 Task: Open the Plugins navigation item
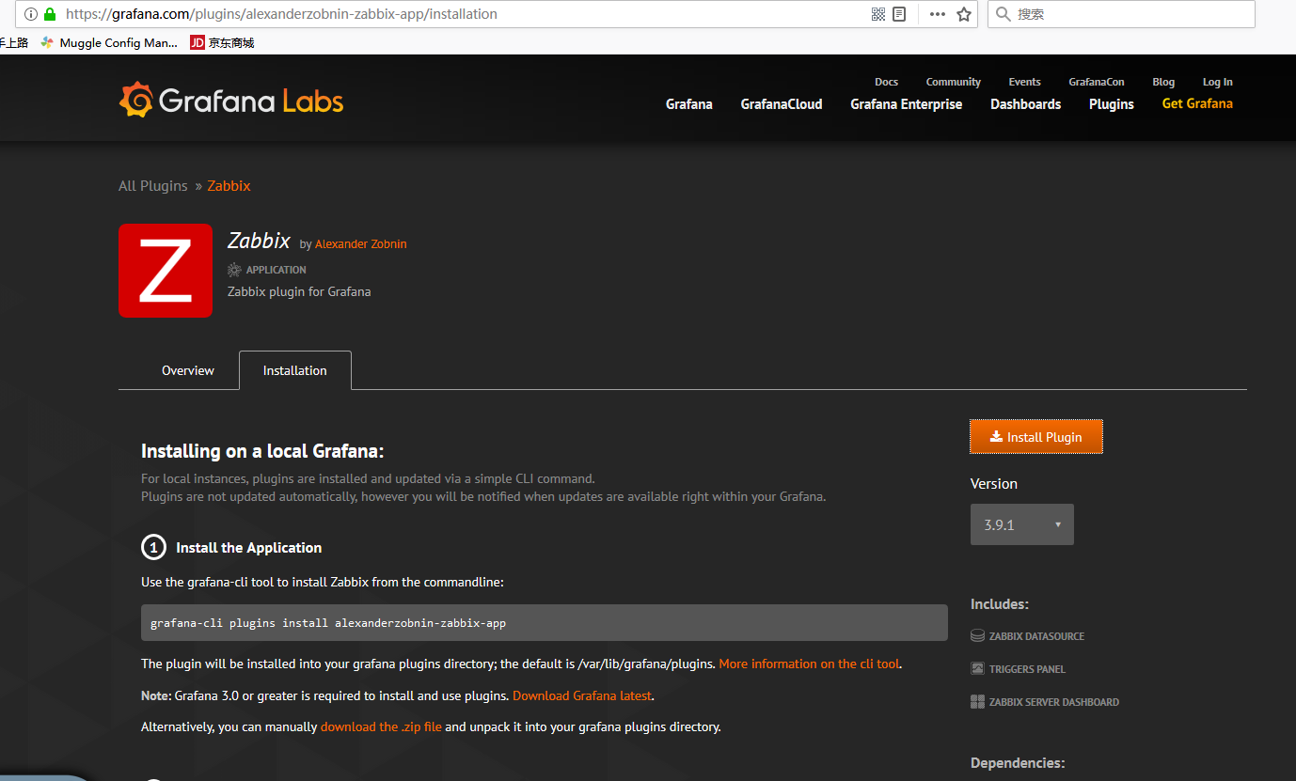(1112, 104)
